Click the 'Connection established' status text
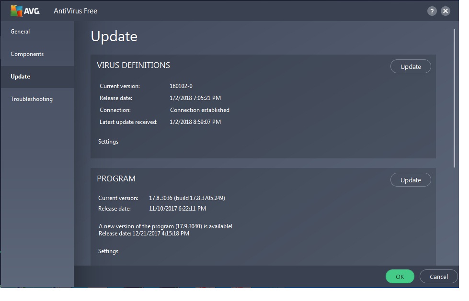 tap(200, 110)
